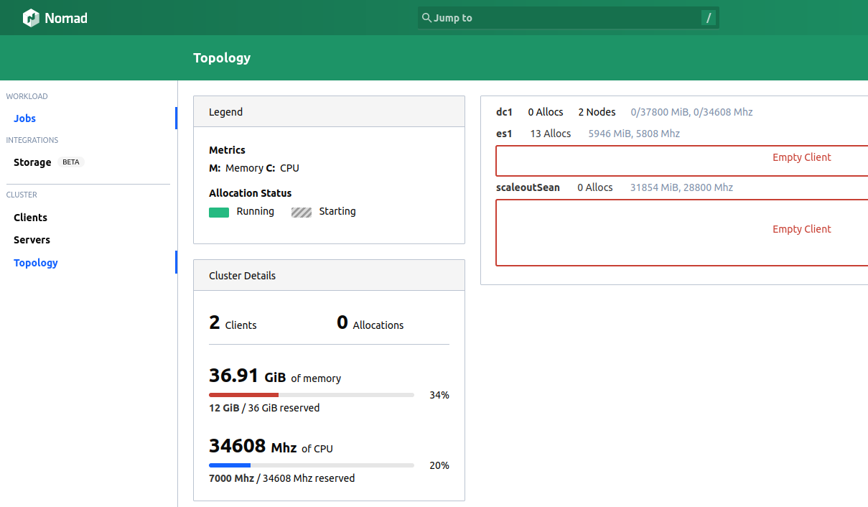The image size is (868, 507).
Task: Click the slash shortcut badge in search
Action: click(x=709, y=18)
